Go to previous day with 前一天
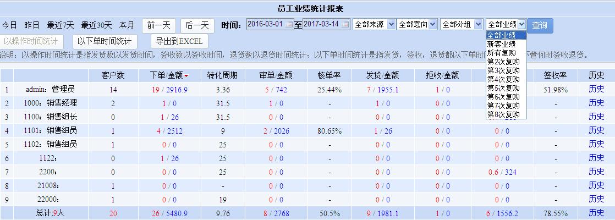This screenshot has height=220, width=615. point(159,25)
